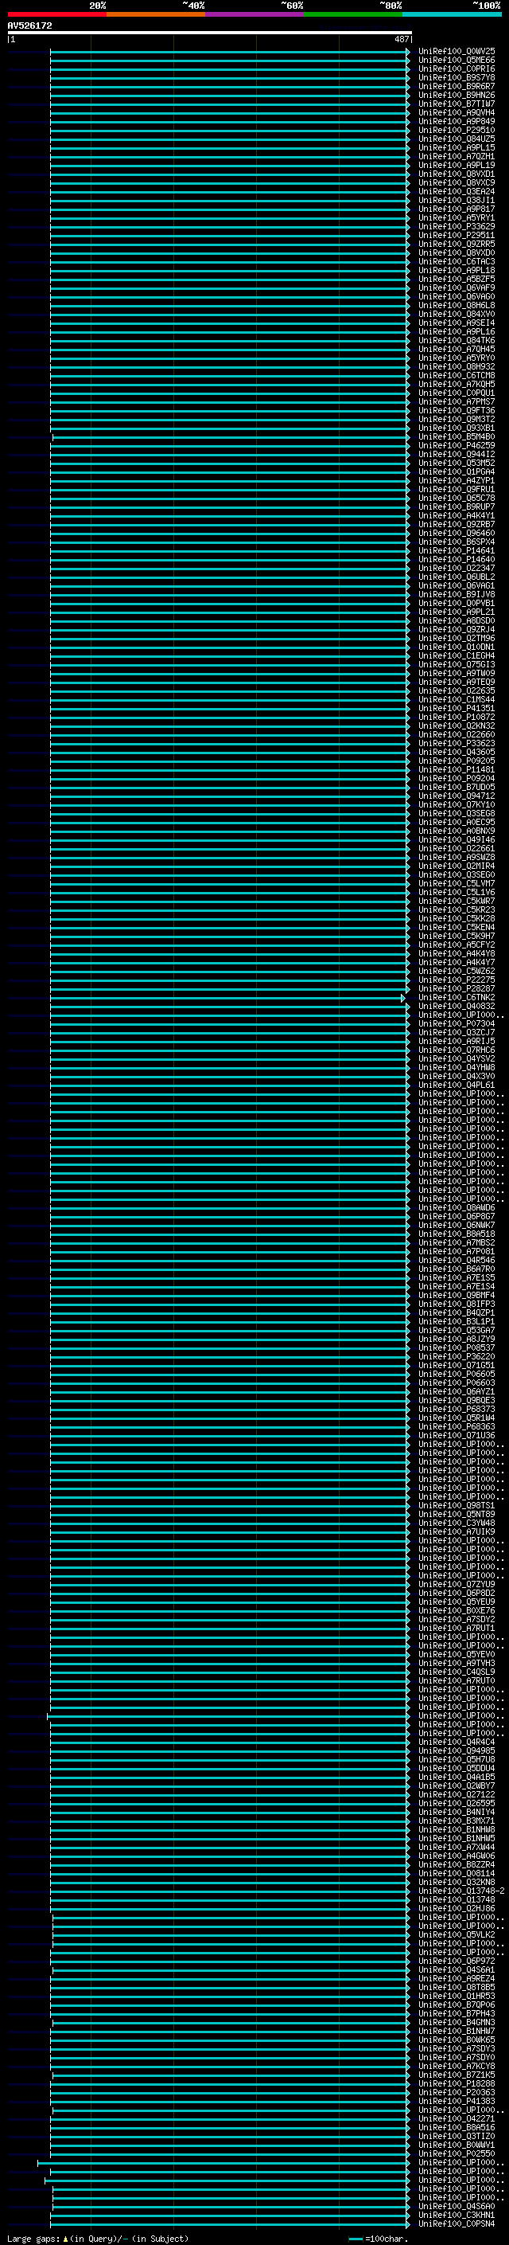Open hit UniRef100_Q5ME66
Screen dimensions: 509x2245
coord(457,61)
